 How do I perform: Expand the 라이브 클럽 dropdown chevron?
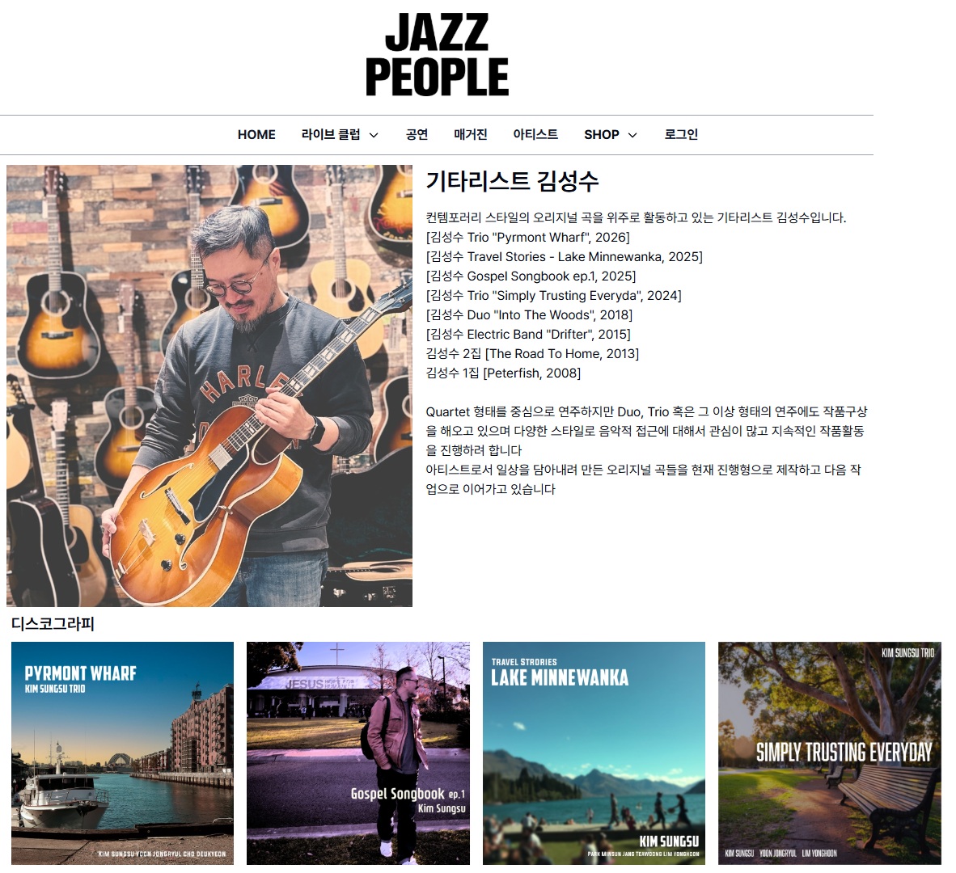tap(374, 135)
